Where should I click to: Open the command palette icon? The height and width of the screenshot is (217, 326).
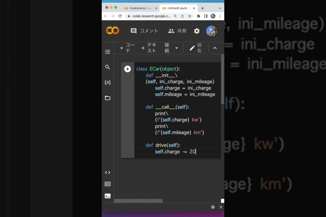108,184
